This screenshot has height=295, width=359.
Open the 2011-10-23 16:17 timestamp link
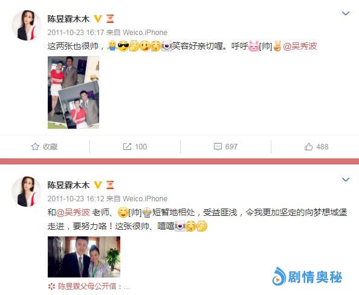(x=76, y=33)
